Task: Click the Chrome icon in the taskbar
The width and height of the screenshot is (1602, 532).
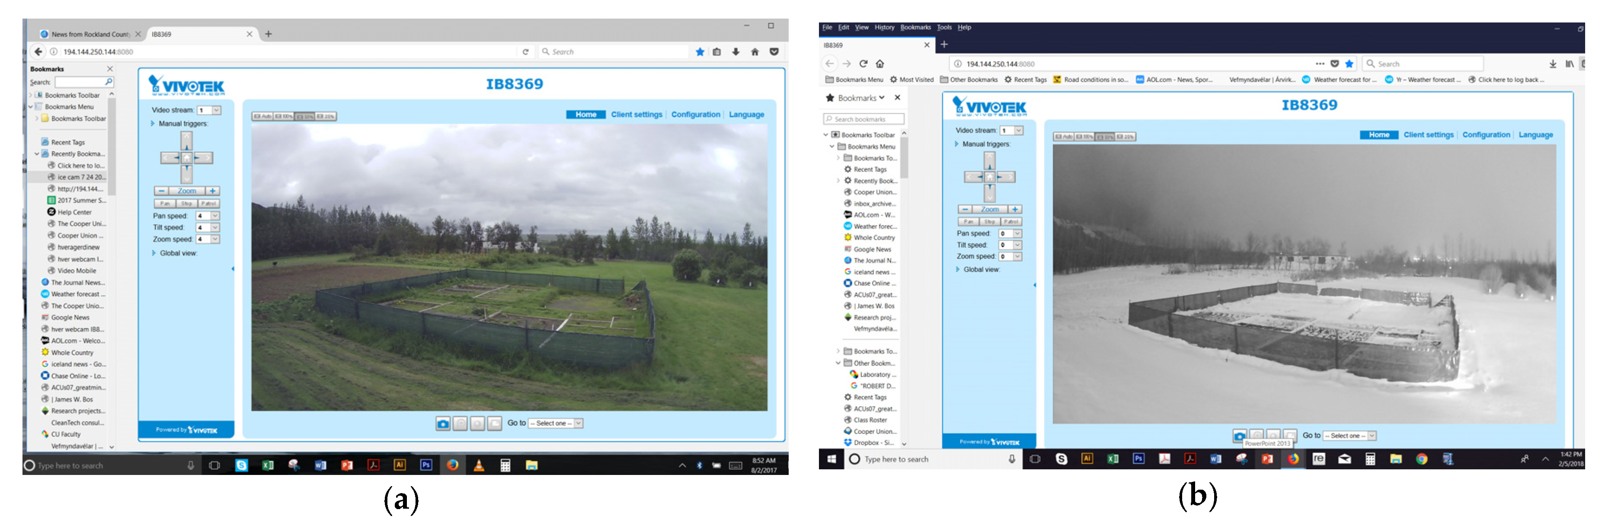Action: pos(1422,459)
